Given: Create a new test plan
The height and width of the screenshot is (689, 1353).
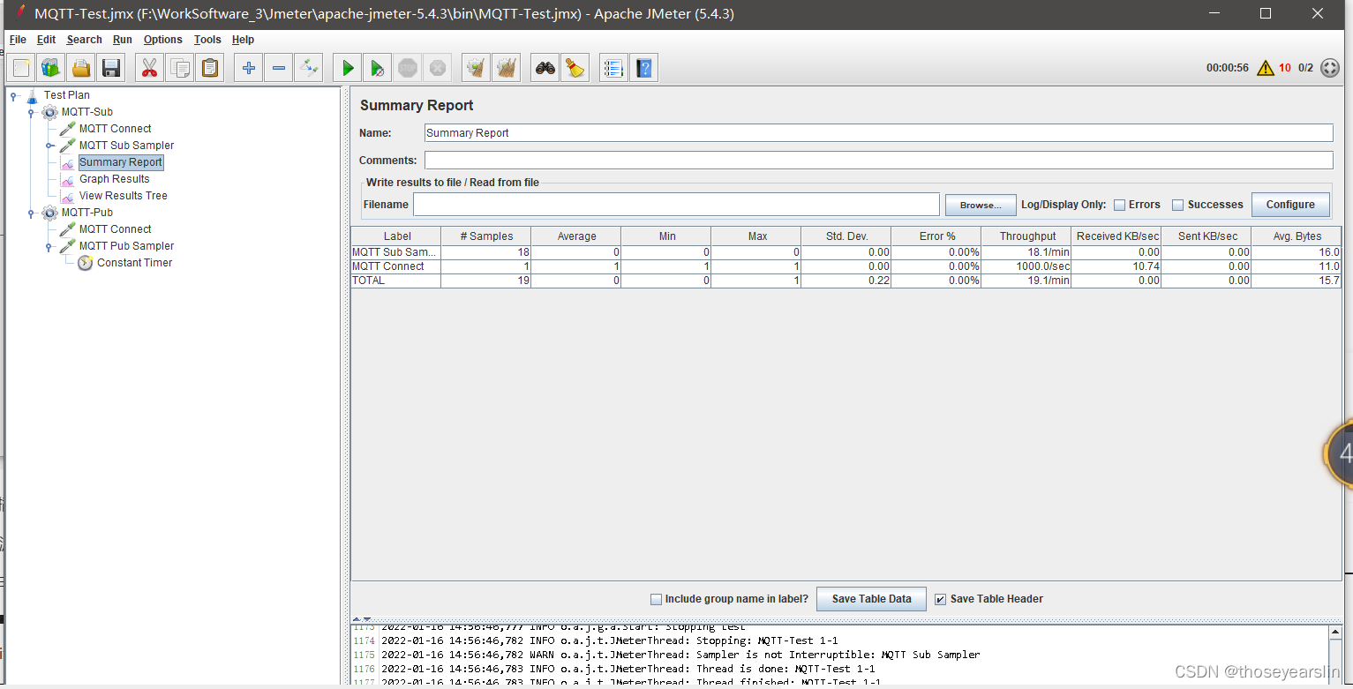Looking at the screenshot, I should point(22,68).
